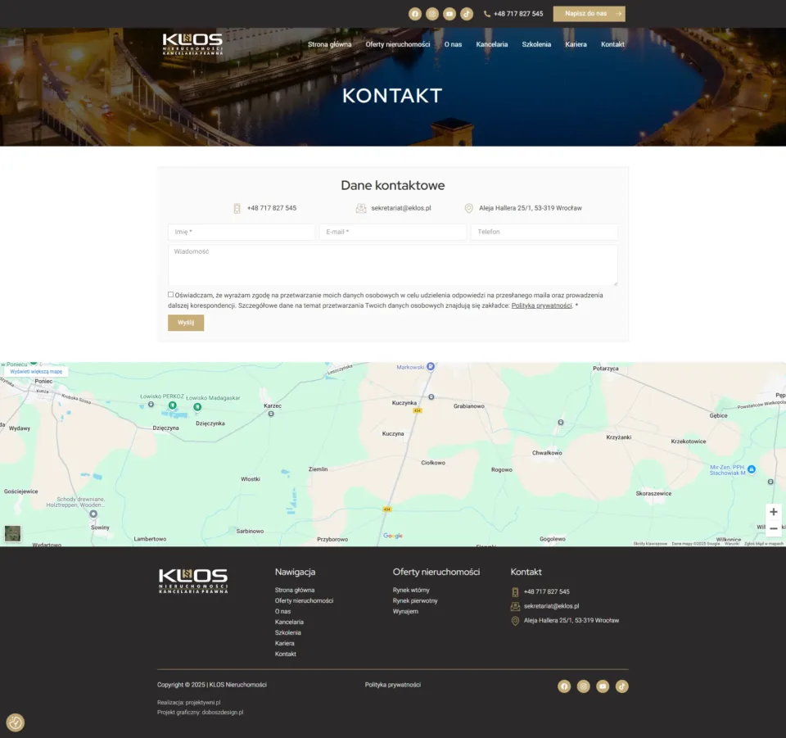This screenshot has height=738, width=786.
Task: Open footer Kancelaria link
Action: (289, 623)
